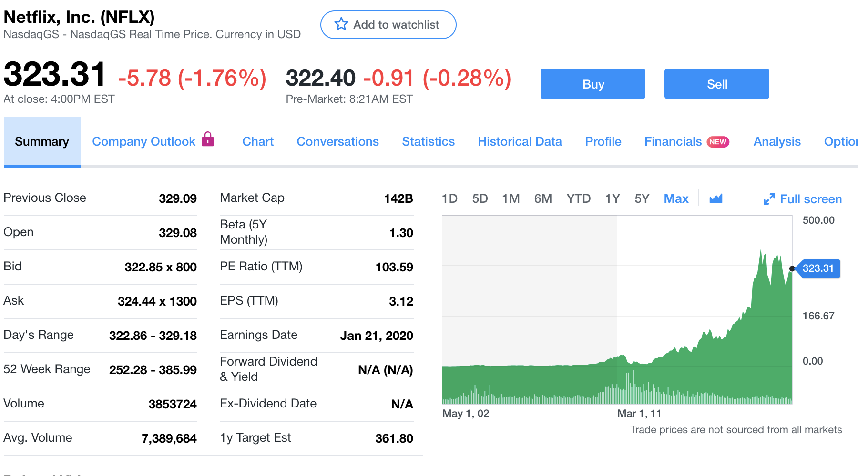Screen dimensions: 858x476
Task: Click the 166.67 y-axis label
Action: pyautogui.click(x=818, y=316)
